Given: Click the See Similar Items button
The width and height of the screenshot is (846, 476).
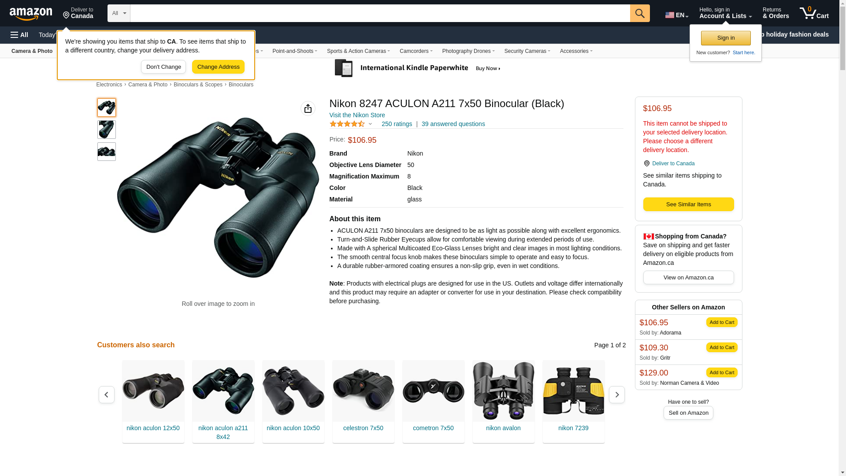Looking at the screenshot, I should (x=688, y=205).
